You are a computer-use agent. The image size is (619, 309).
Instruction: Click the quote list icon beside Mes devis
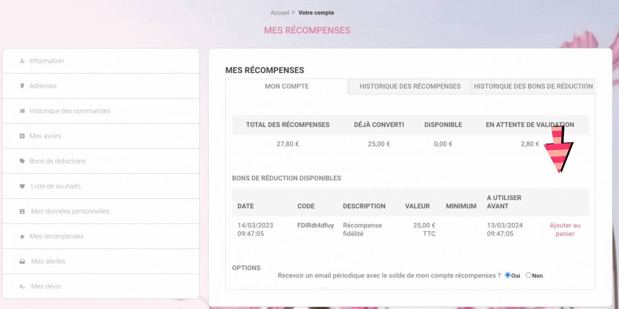click(22, 287)
